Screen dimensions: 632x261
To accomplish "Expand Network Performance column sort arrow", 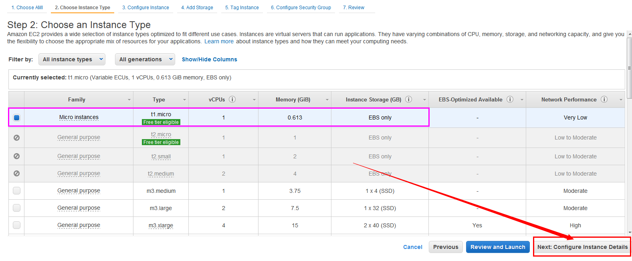I will point(621,100).
